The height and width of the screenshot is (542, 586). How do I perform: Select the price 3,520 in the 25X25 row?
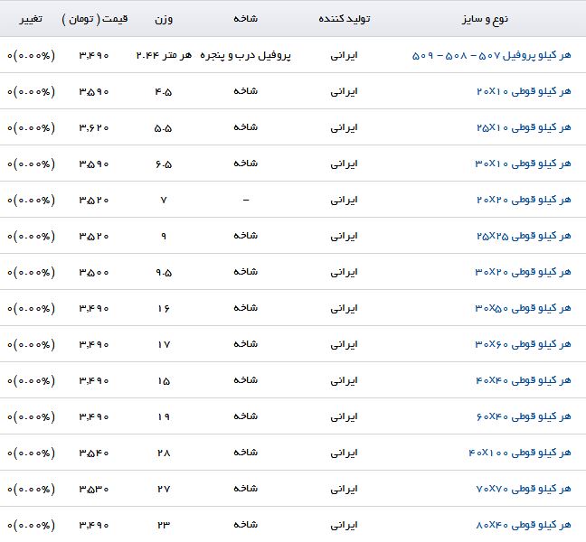click(x=94, y=237)
